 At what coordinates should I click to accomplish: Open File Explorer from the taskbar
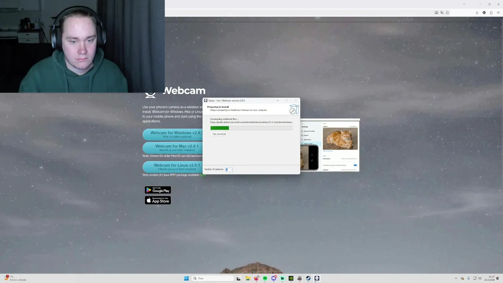[248, 278]
